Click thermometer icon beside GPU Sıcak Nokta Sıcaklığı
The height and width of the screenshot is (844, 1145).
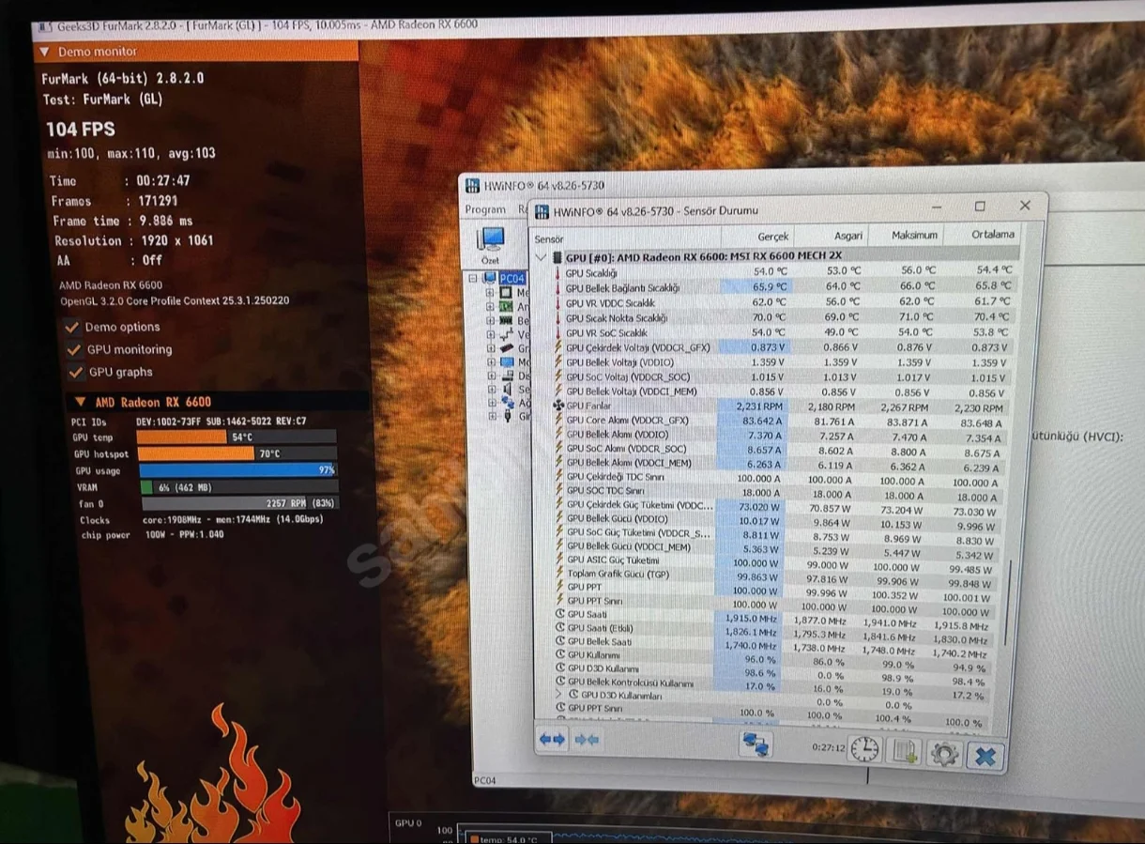[559, 317]
